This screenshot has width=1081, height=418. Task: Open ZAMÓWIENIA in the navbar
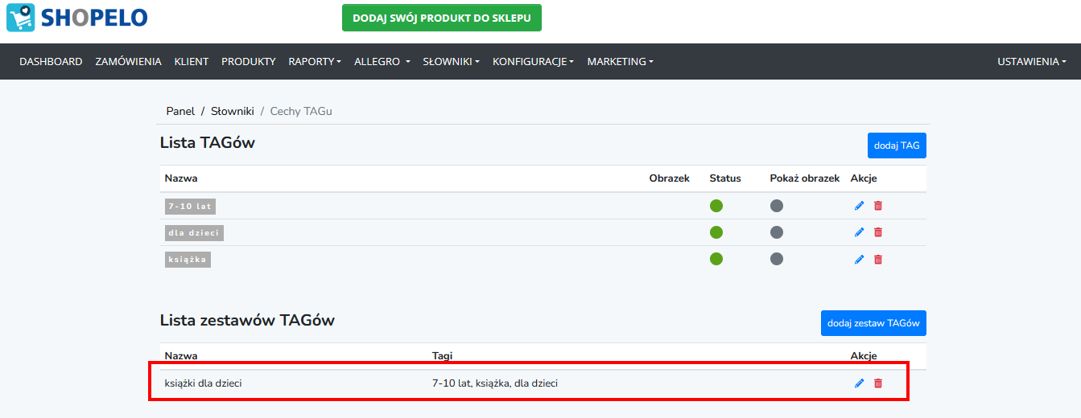coord(128,61)
